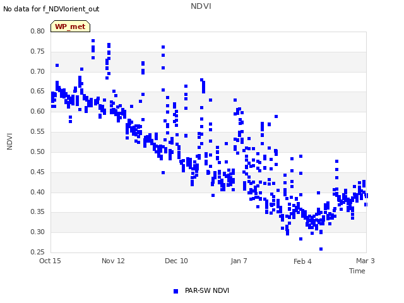
Task: Select the Feb 4 x-axis label
Action: 302,261
